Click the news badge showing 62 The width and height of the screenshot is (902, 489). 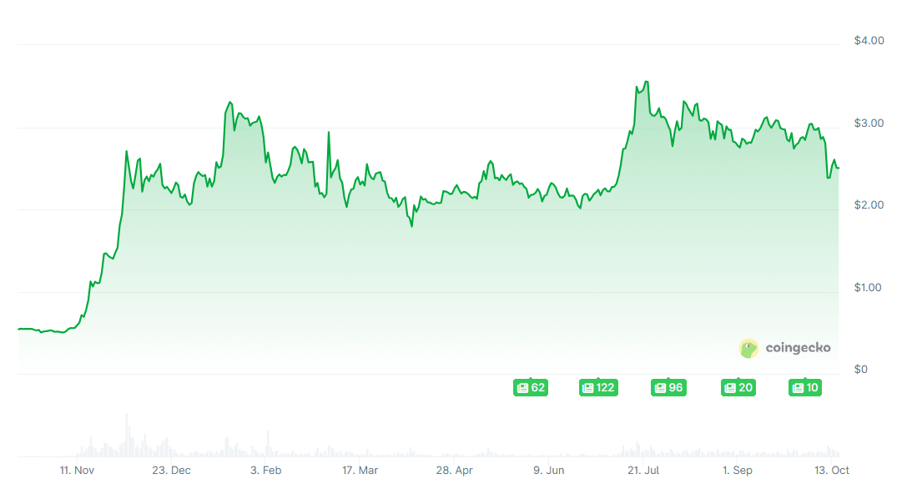coord(530,388)
